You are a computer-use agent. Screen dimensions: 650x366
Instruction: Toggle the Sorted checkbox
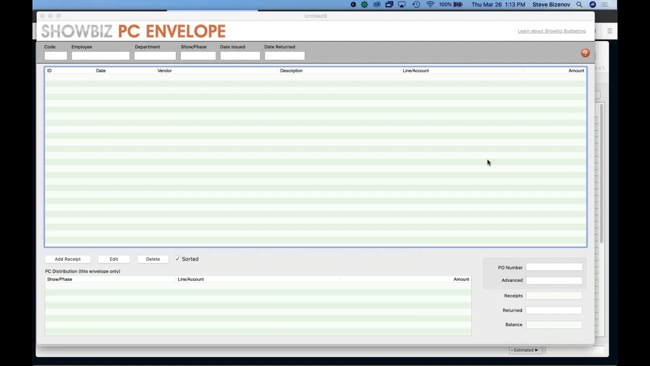(x=178, y=259)
